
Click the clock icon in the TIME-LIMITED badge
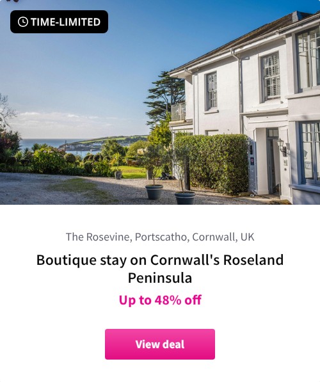coord(23,22)
